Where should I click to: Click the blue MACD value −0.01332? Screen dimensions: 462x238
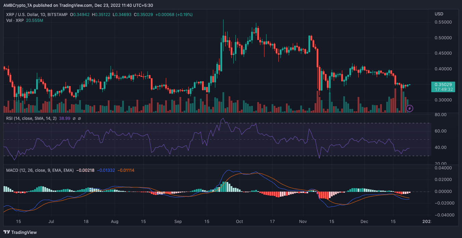106,170
